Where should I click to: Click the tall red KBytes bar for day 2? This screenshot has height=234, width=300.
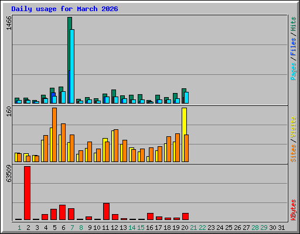point(27,193)
